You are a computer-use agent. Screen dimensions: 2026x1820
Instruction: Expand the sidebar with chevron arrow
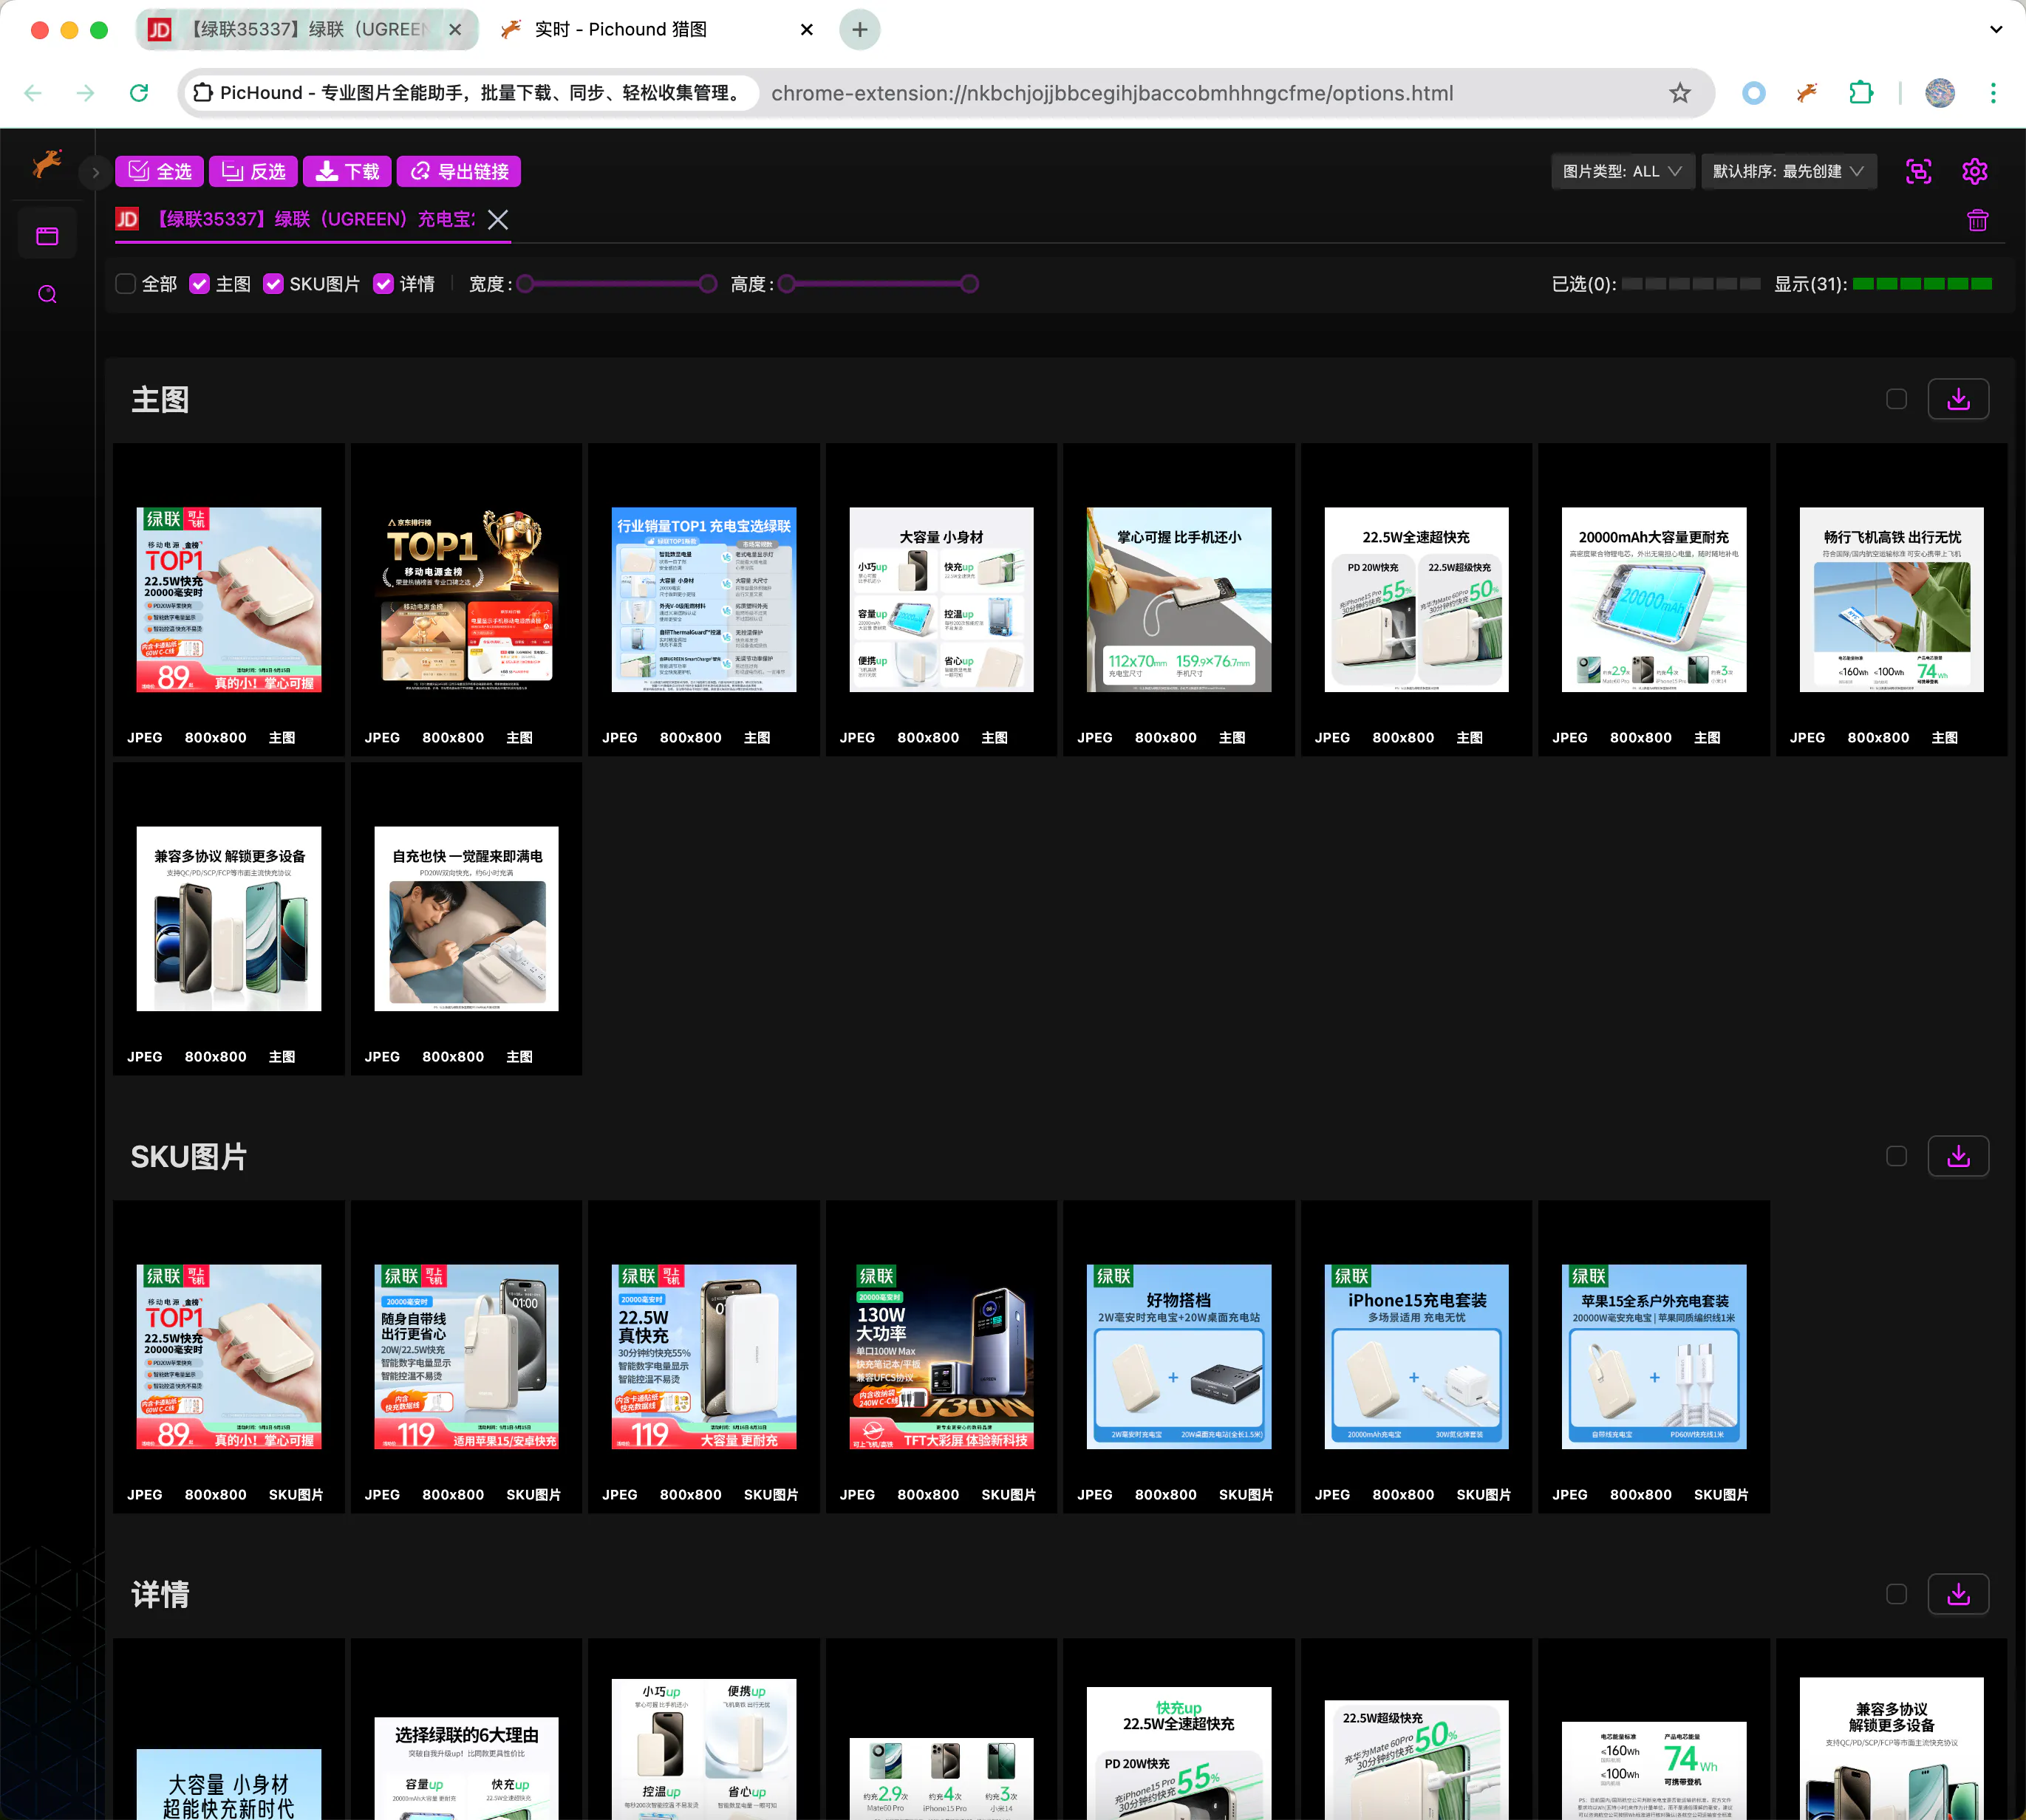coord(95,172)
